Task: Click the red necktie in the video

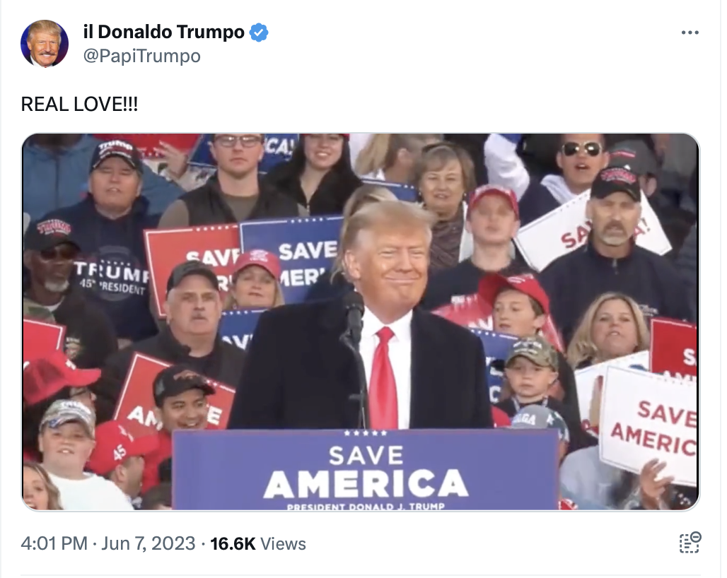Action: point(385,377)
